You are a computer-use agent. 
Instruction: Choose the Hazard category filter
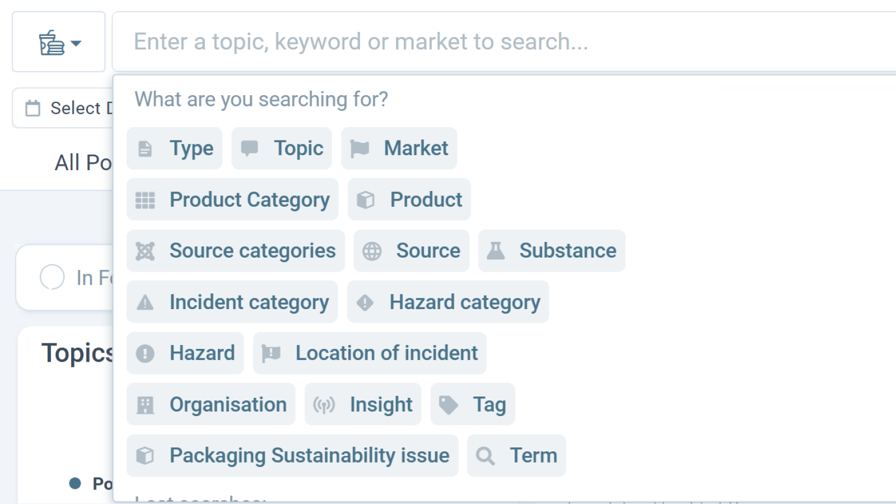(x=447, y=302)
